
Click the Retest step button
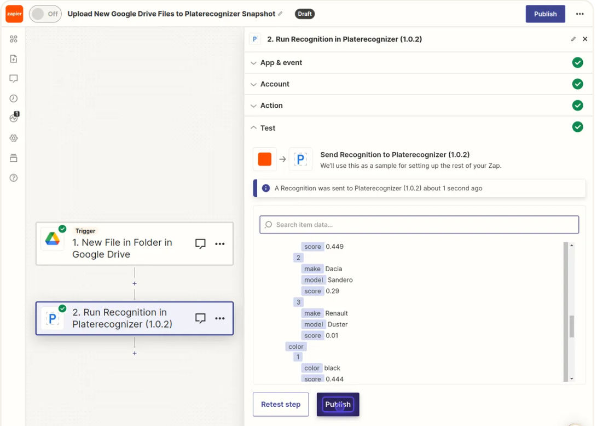click(x=281, y=405)
